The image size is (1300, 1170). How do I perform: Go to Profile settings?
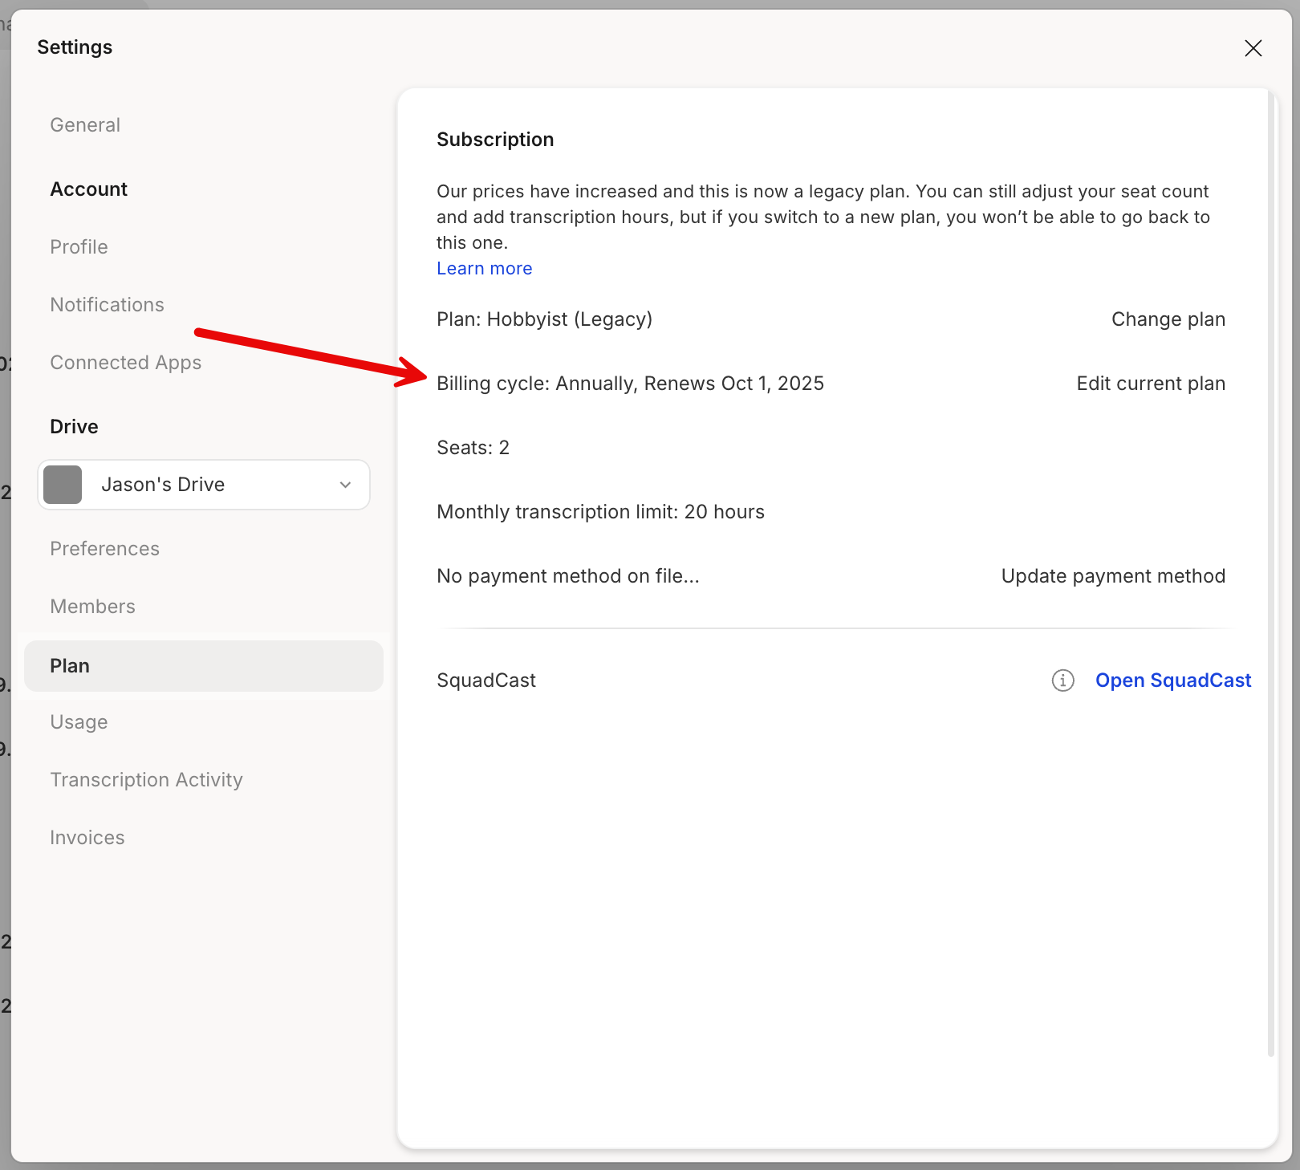pyautogui.click(x=79, y=247)
